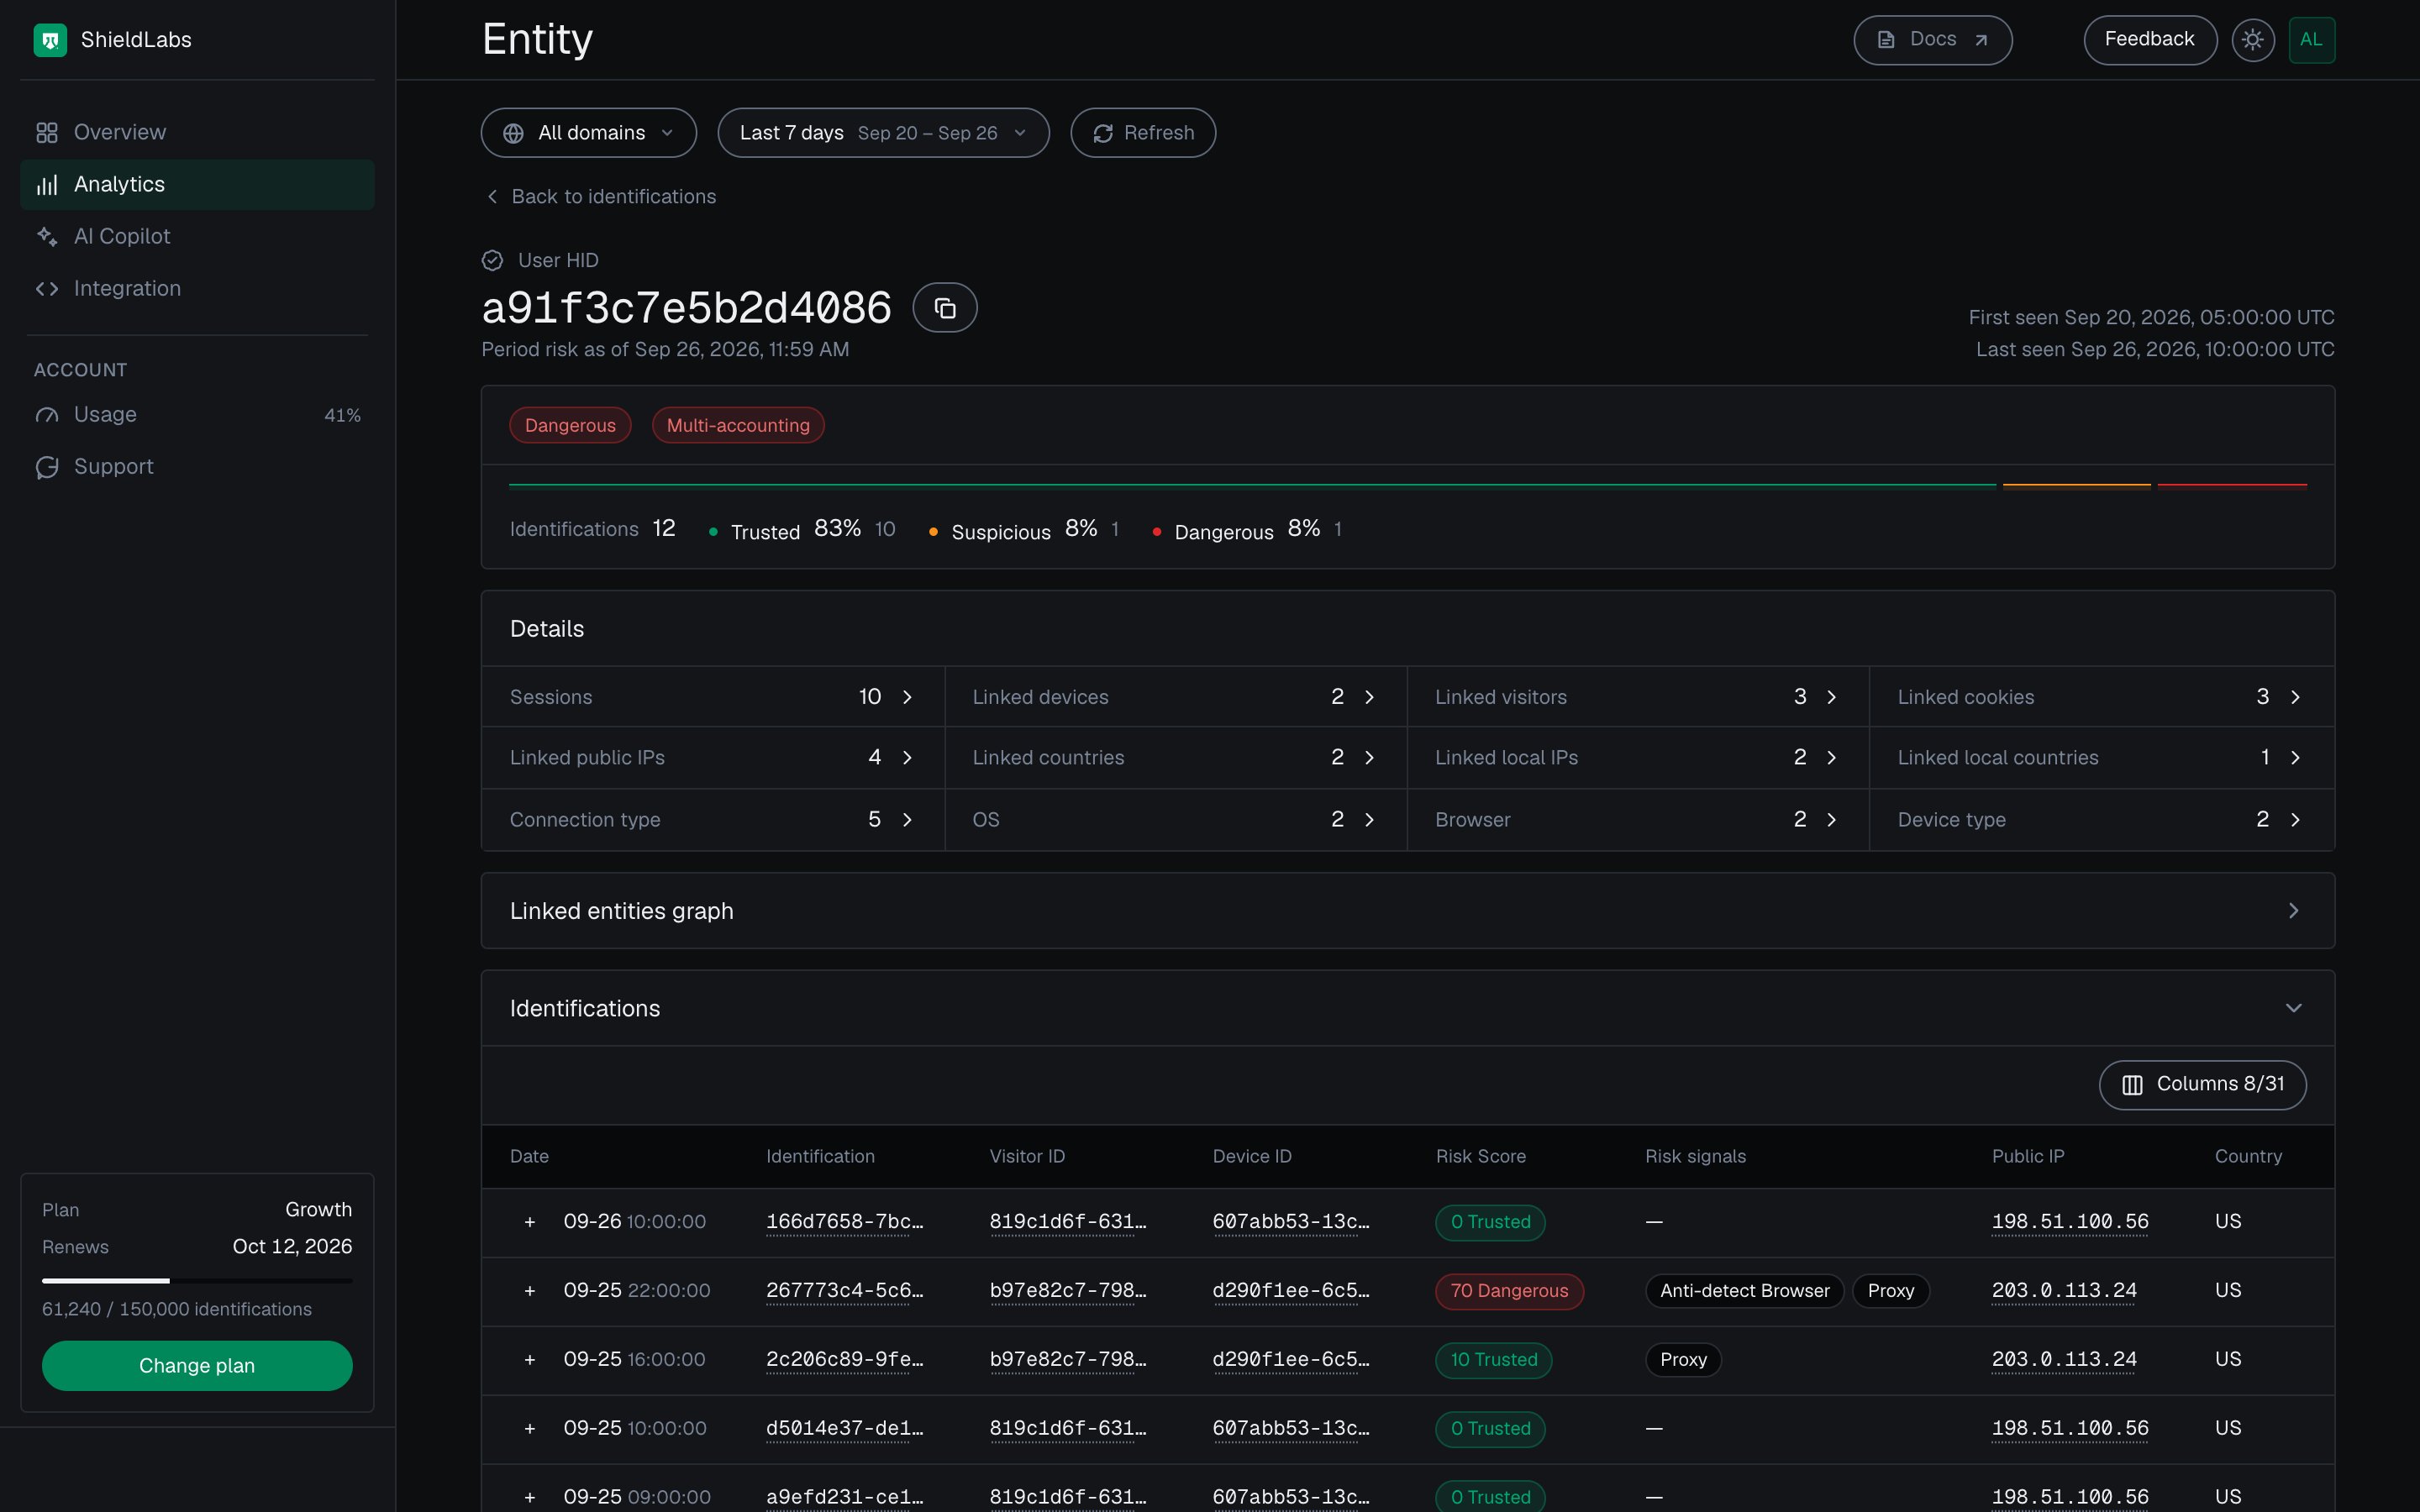Open the Last 7 days date range dropdown
This screenshot has width=2420, height=1512.
(883, 133)
